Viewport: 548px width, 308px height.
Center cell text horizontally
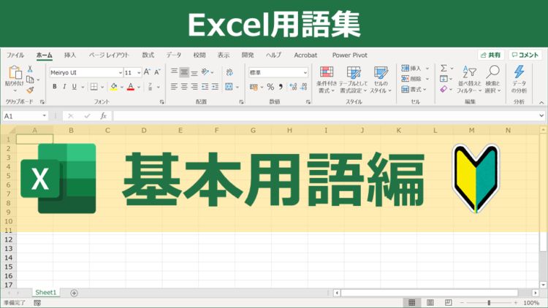184,87
